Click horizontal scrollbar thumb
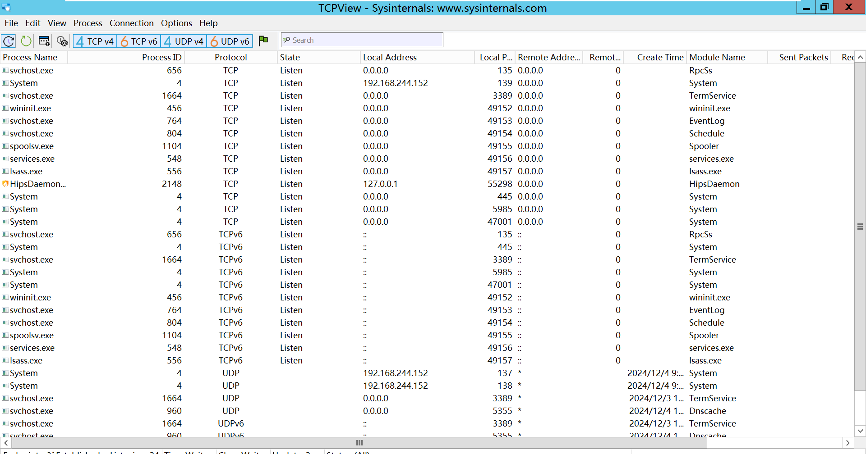 [x=359, y=443]
